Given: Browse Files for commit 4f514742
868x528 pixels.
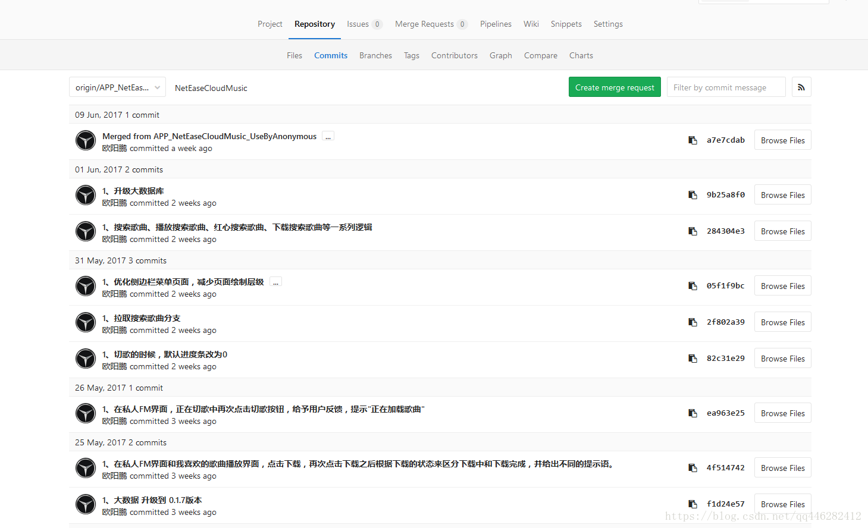Looking at the screenshot, I should (x=782, y=468).
